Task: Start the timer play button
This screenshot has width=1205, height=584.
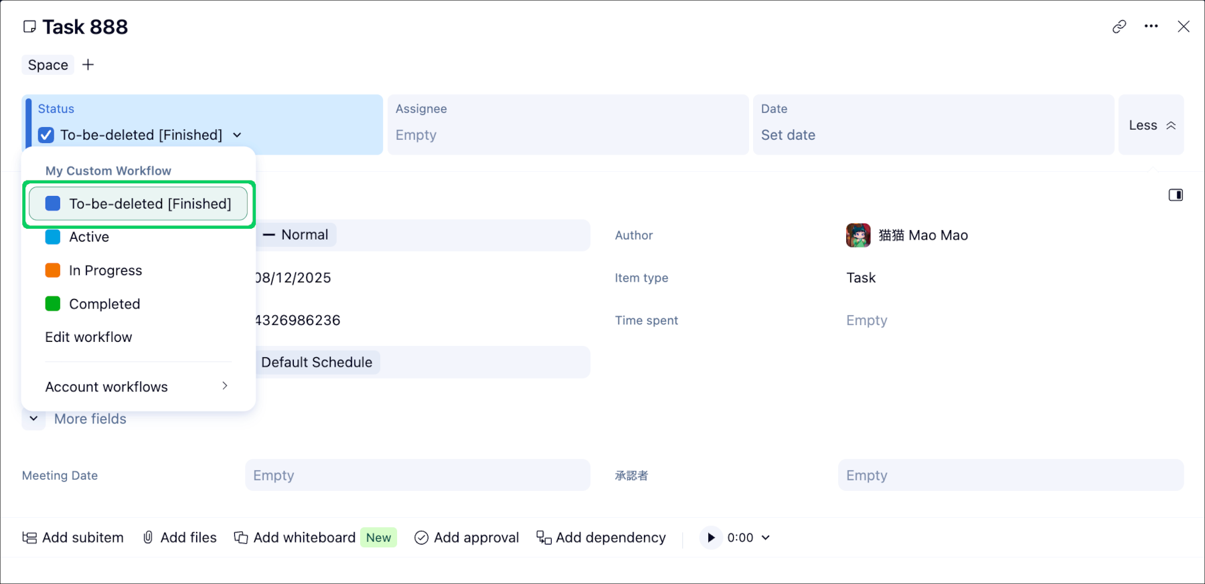Action: click(x=711, y=538)
